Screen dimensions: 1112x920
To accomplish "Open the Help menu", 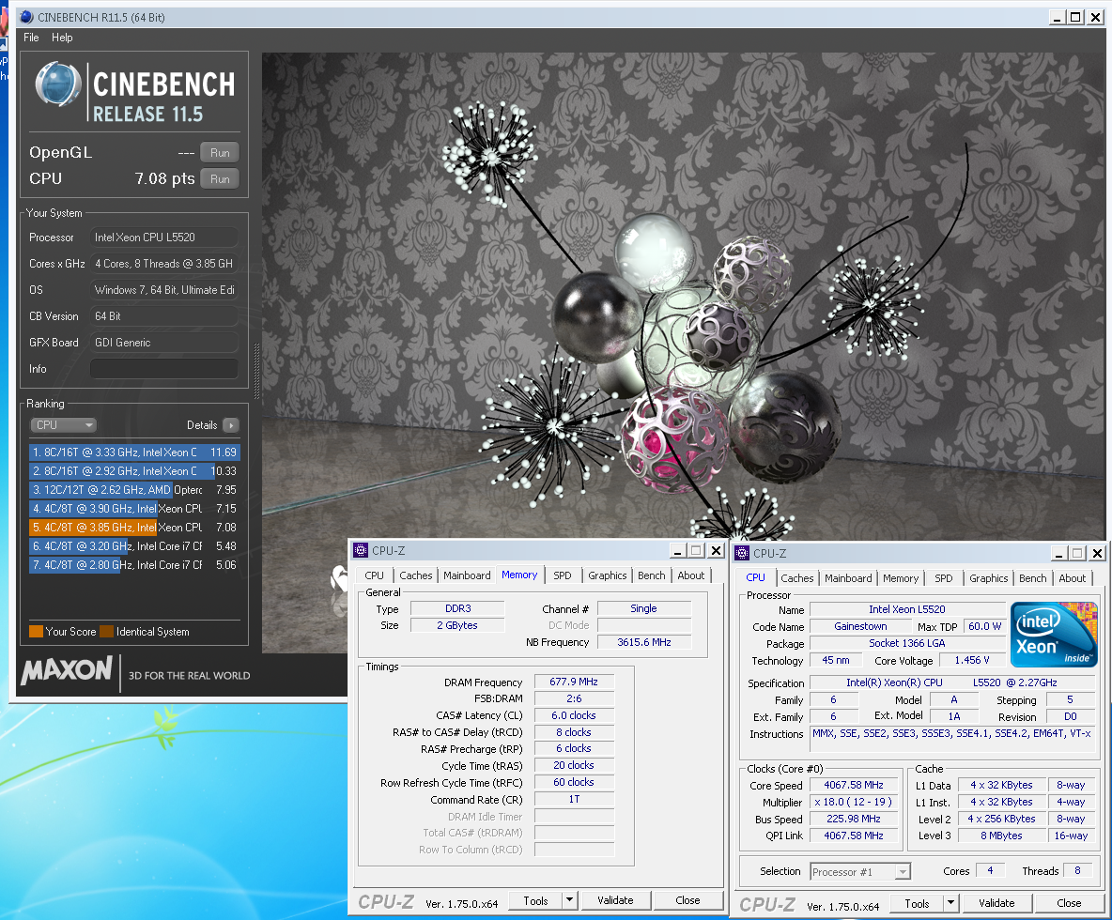I will pos(62,38).
